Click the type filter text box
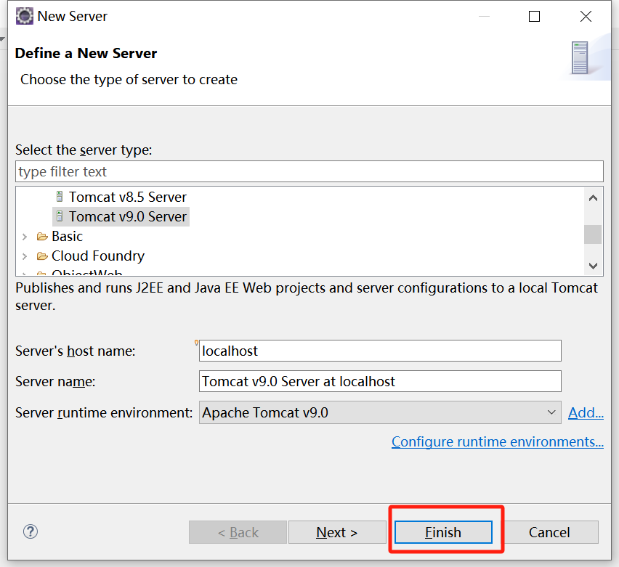 309,171
